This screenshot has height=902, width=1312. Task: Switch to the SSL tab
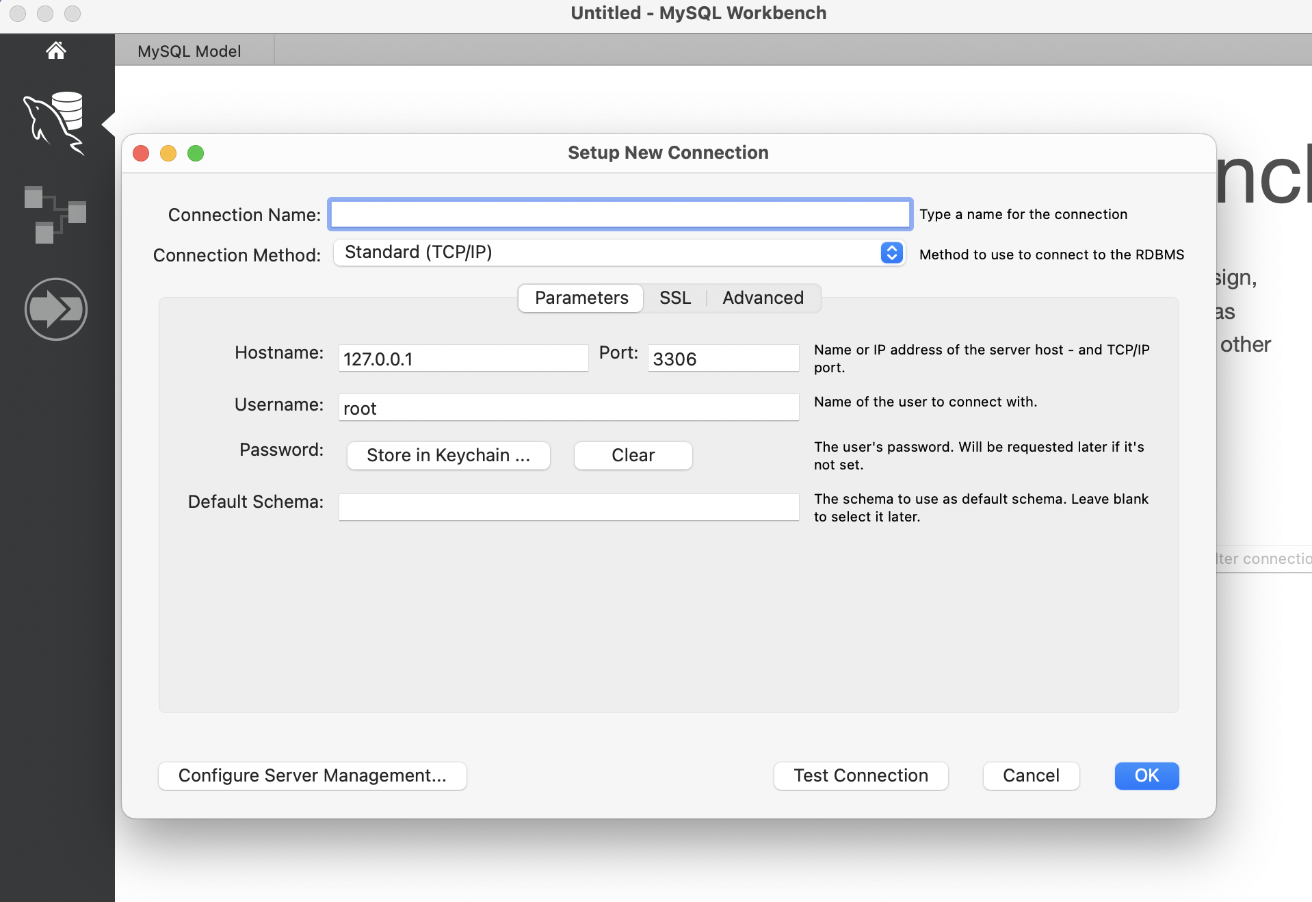coord(674,298)
